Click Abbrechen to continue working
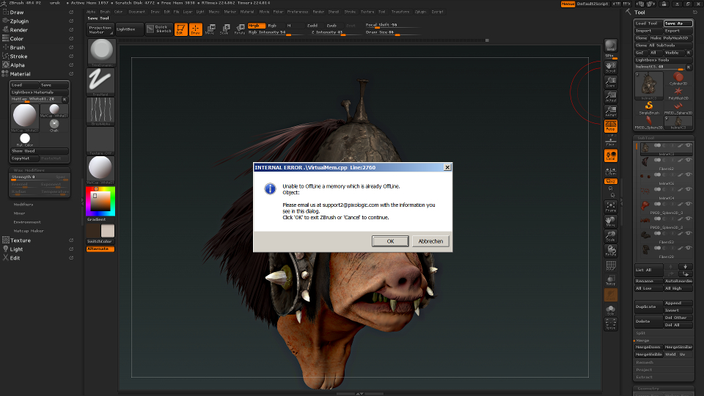704x396 pixels. click(x=430, y=241)
